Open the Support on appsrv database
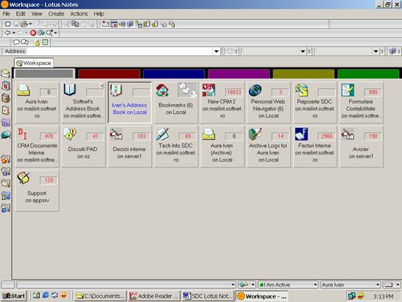402x302 pixels. (x=37, y=190)
